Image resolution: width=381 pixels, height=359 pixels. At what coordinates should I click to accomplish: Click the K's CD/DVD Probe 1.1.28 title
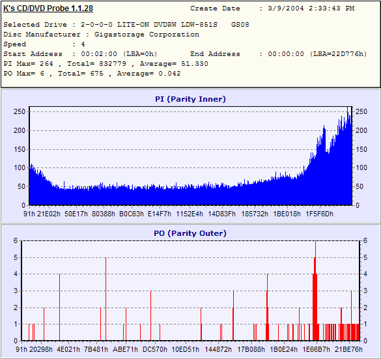click(48, 8)
